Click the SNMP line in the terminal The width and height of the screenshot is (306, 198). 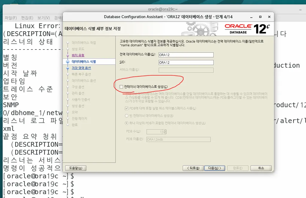pos(11,105)
